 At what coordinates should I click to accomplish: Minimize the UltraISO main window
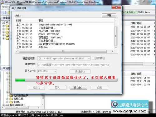138,2
